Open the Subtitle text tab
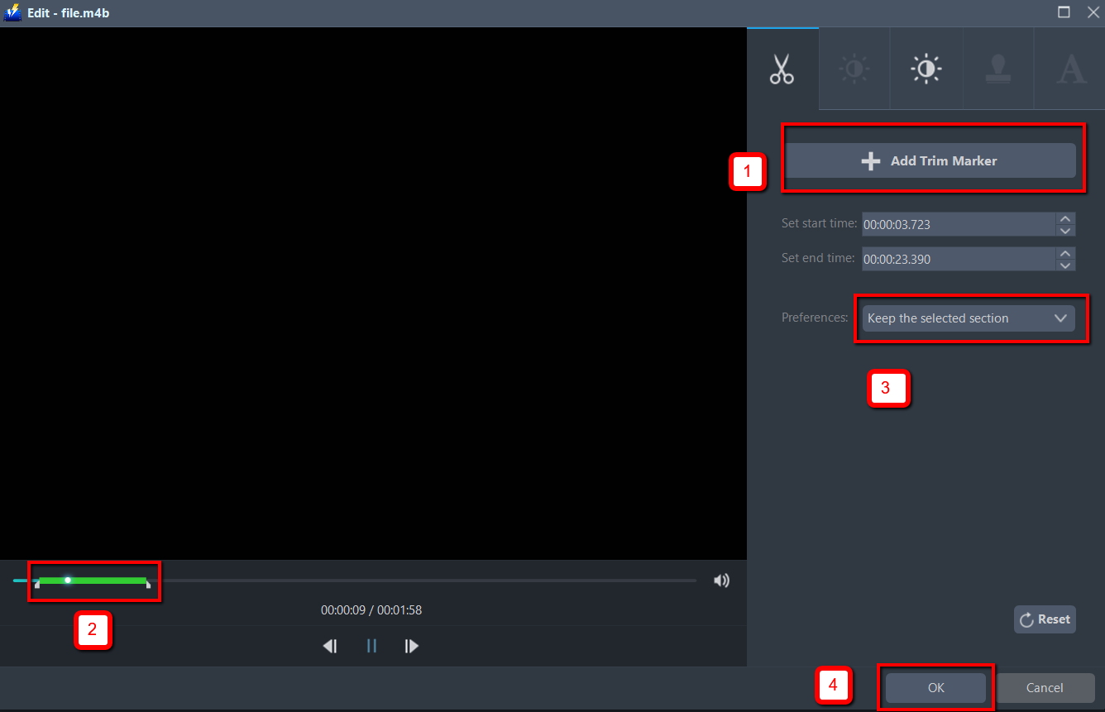 (1071, 69)
